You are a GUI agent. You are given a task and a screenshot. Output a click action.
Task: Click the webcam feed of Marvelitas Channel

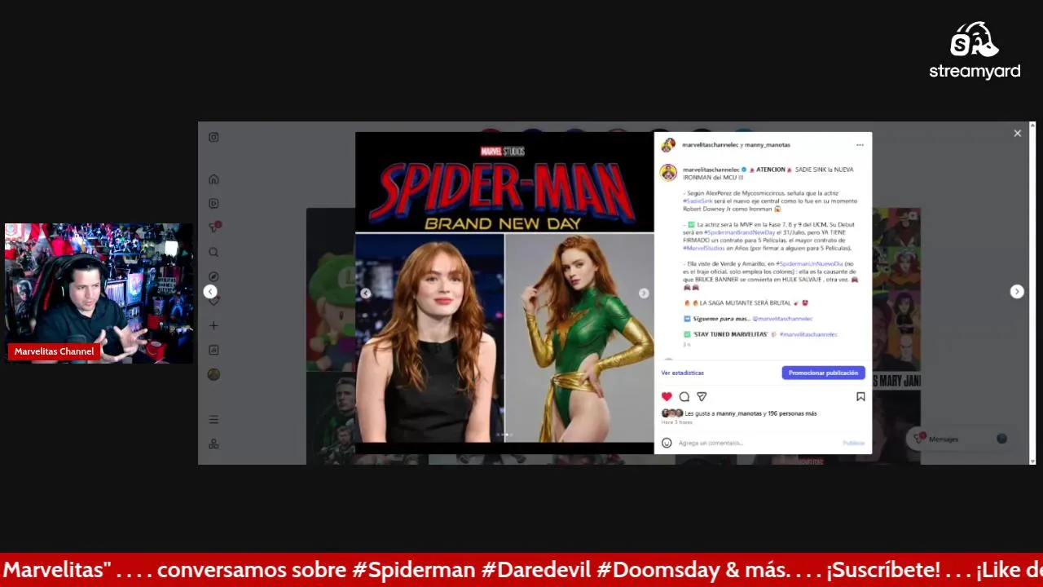click(x=99, y=293)
